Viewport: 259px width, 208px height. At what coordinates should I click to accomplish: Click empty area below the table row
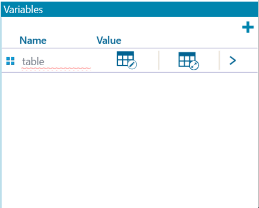coord(129,140)
